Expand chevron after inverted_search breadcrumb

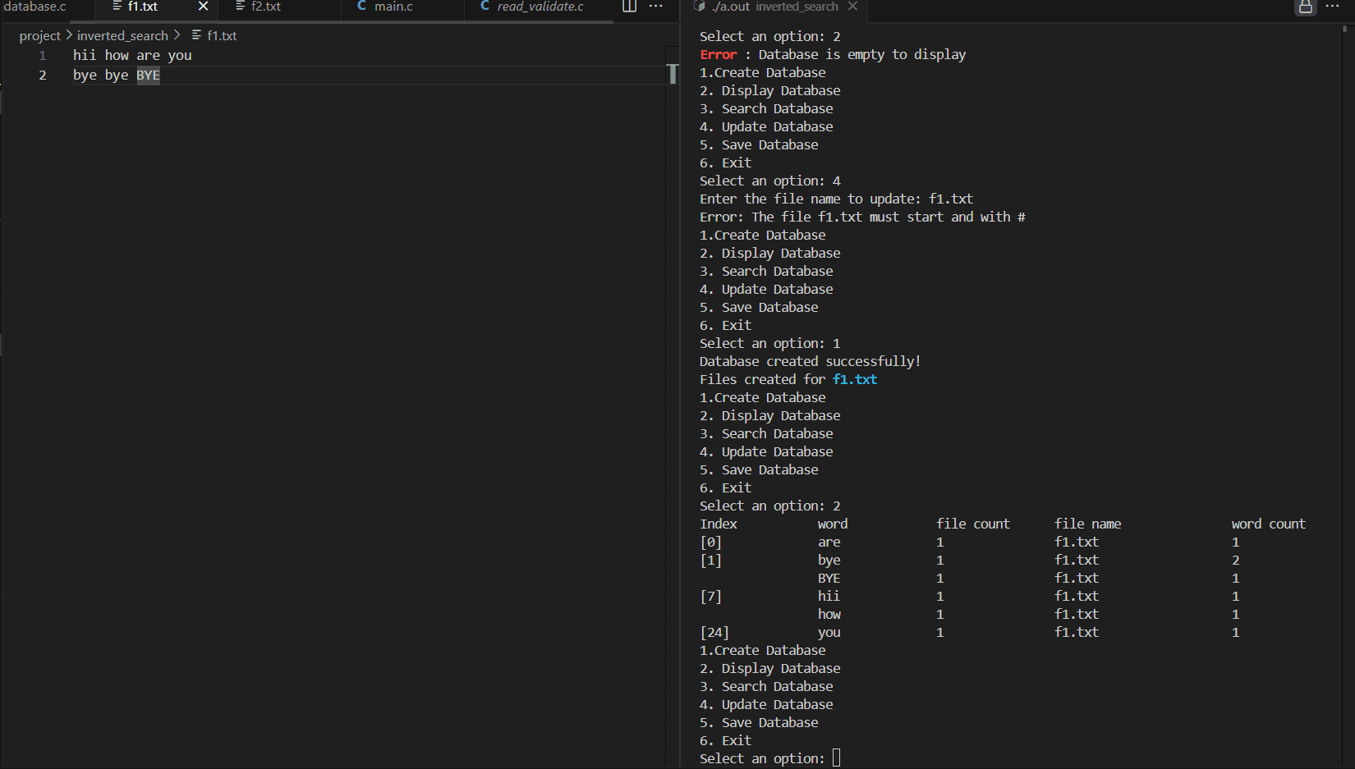tap(177, 35)
